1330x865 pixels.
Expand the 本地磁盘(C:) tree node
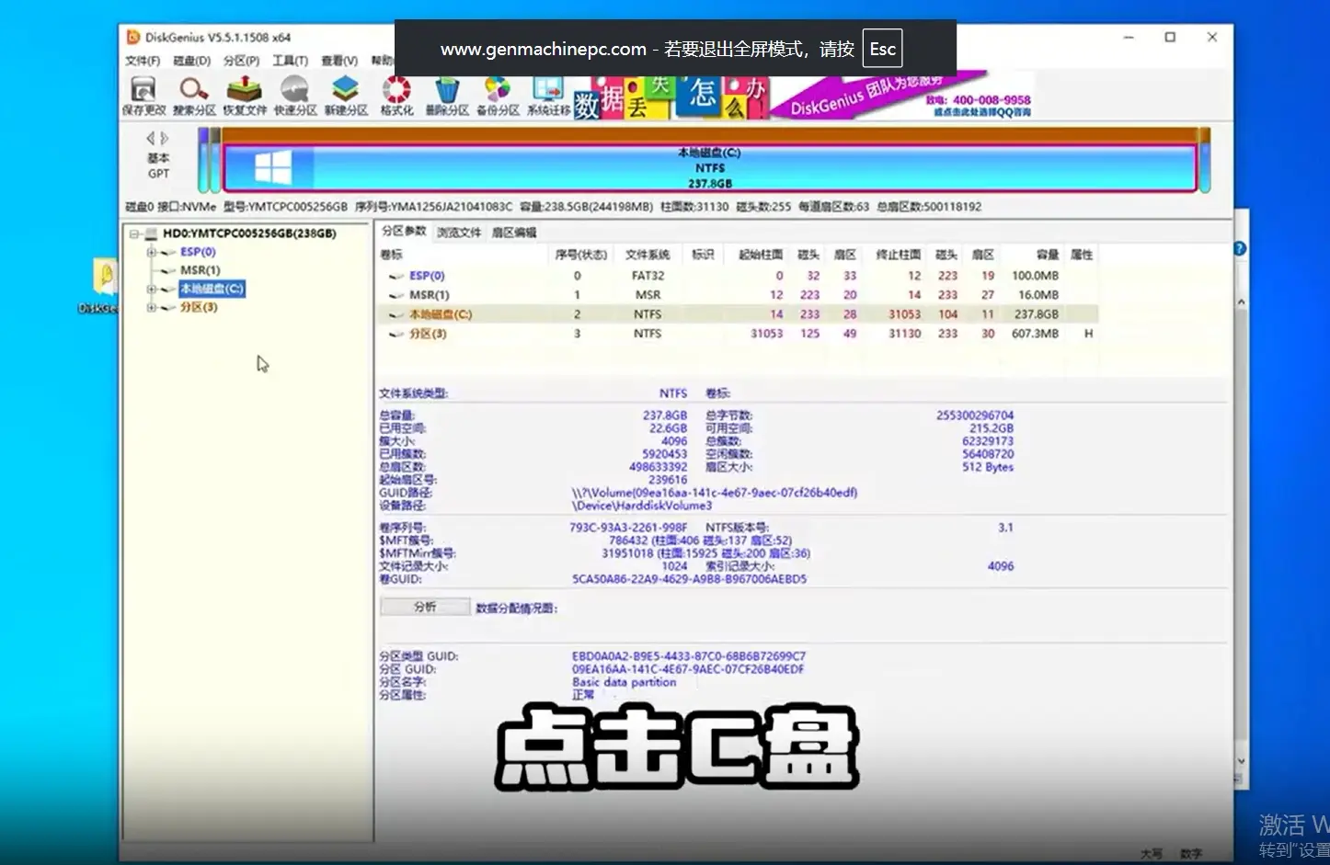[152, 290]
